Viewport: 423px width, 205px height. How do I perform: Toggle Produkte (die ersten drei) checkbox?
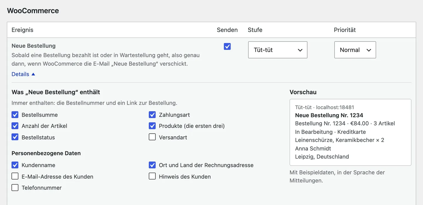pyautogui.click(x=152, y=126)
